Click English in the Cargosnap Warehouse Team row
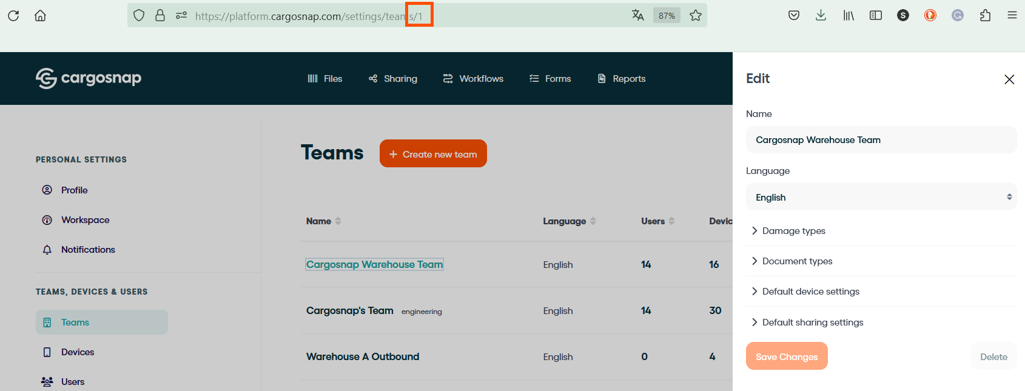 [x=558, y=265]
